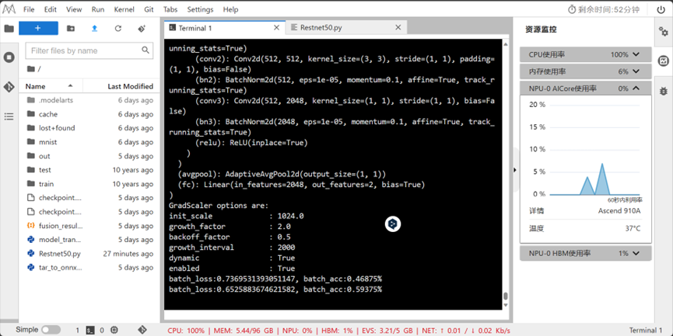Open the property inspector gears icon
The height and width of the screenshot is (336, 673).
pyautogui.click(x=664, y=31)
